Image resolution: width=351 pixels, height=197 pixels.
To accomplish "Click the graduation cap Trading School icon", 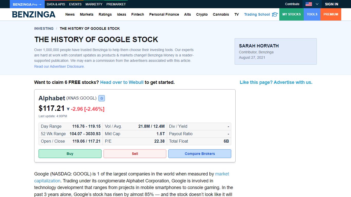I will [275, 14].
